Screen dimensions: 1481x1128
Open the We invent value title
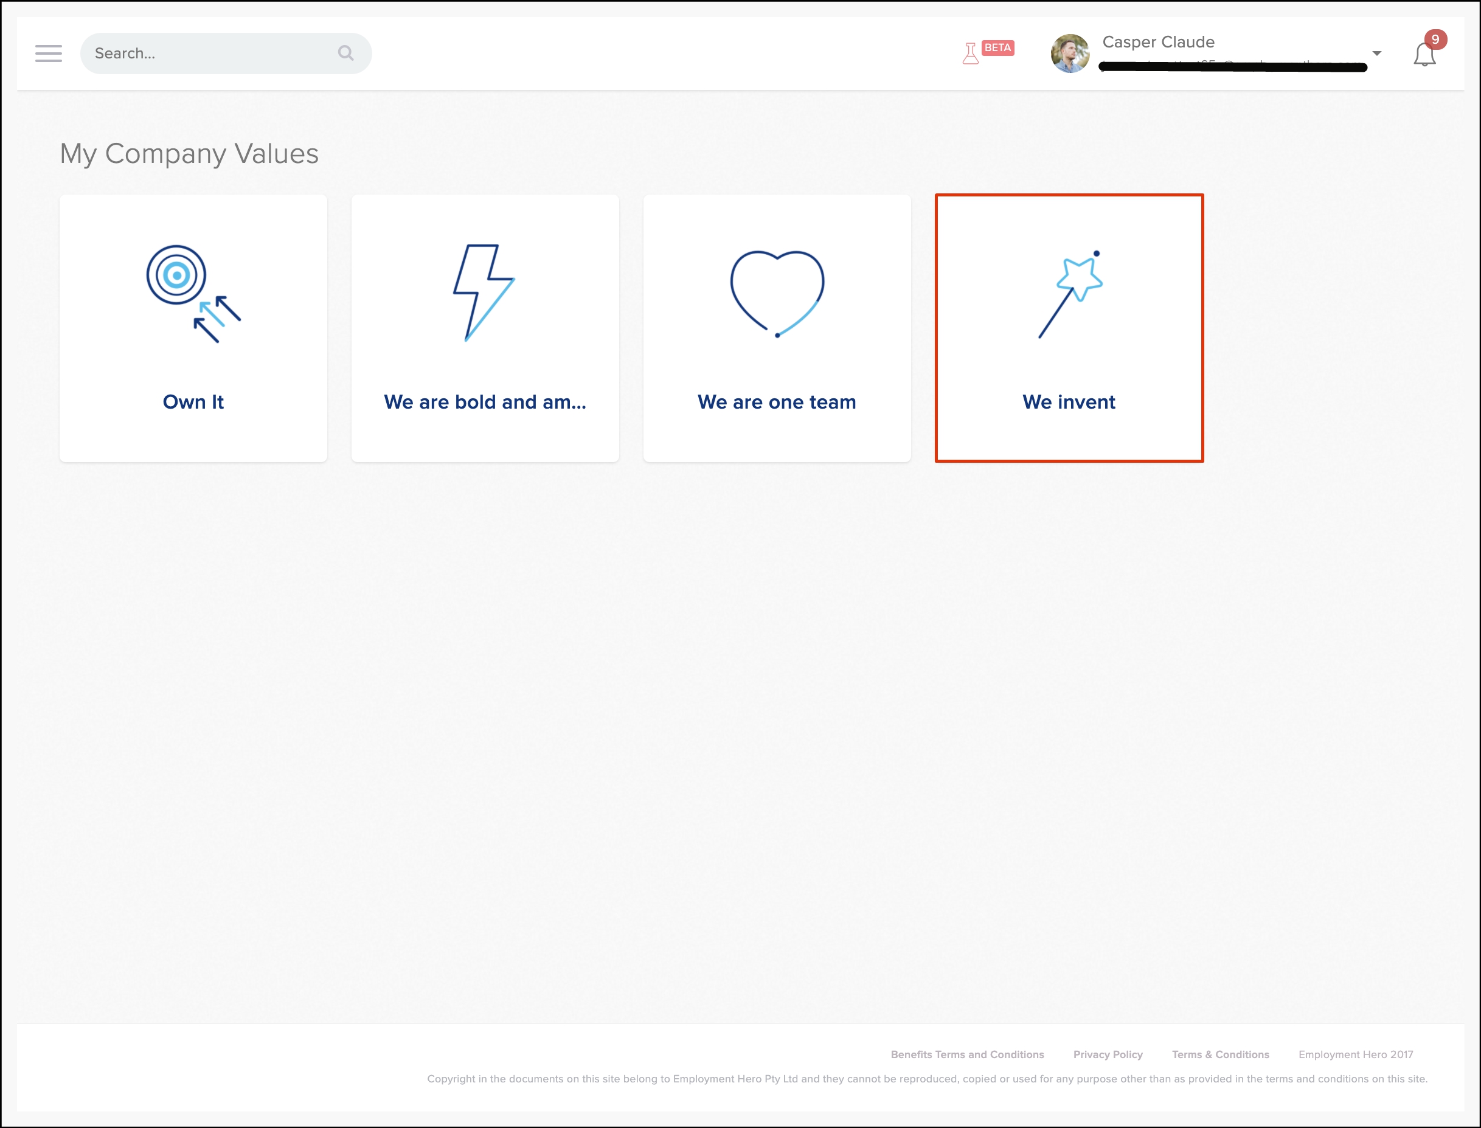[x=1069, y=401]
